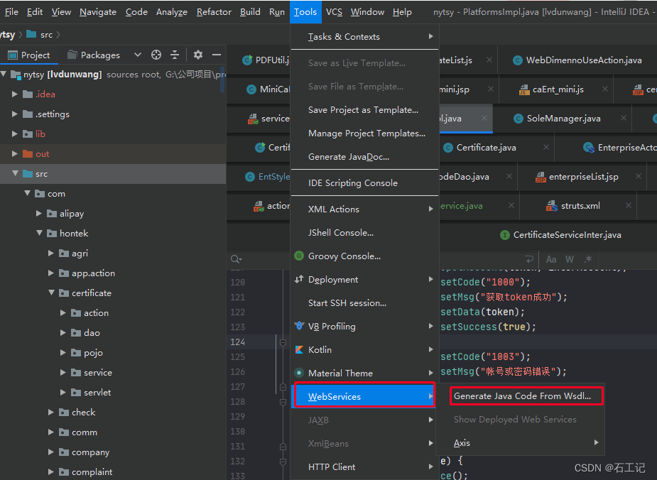Open the Tools menu

click(305, 12)
